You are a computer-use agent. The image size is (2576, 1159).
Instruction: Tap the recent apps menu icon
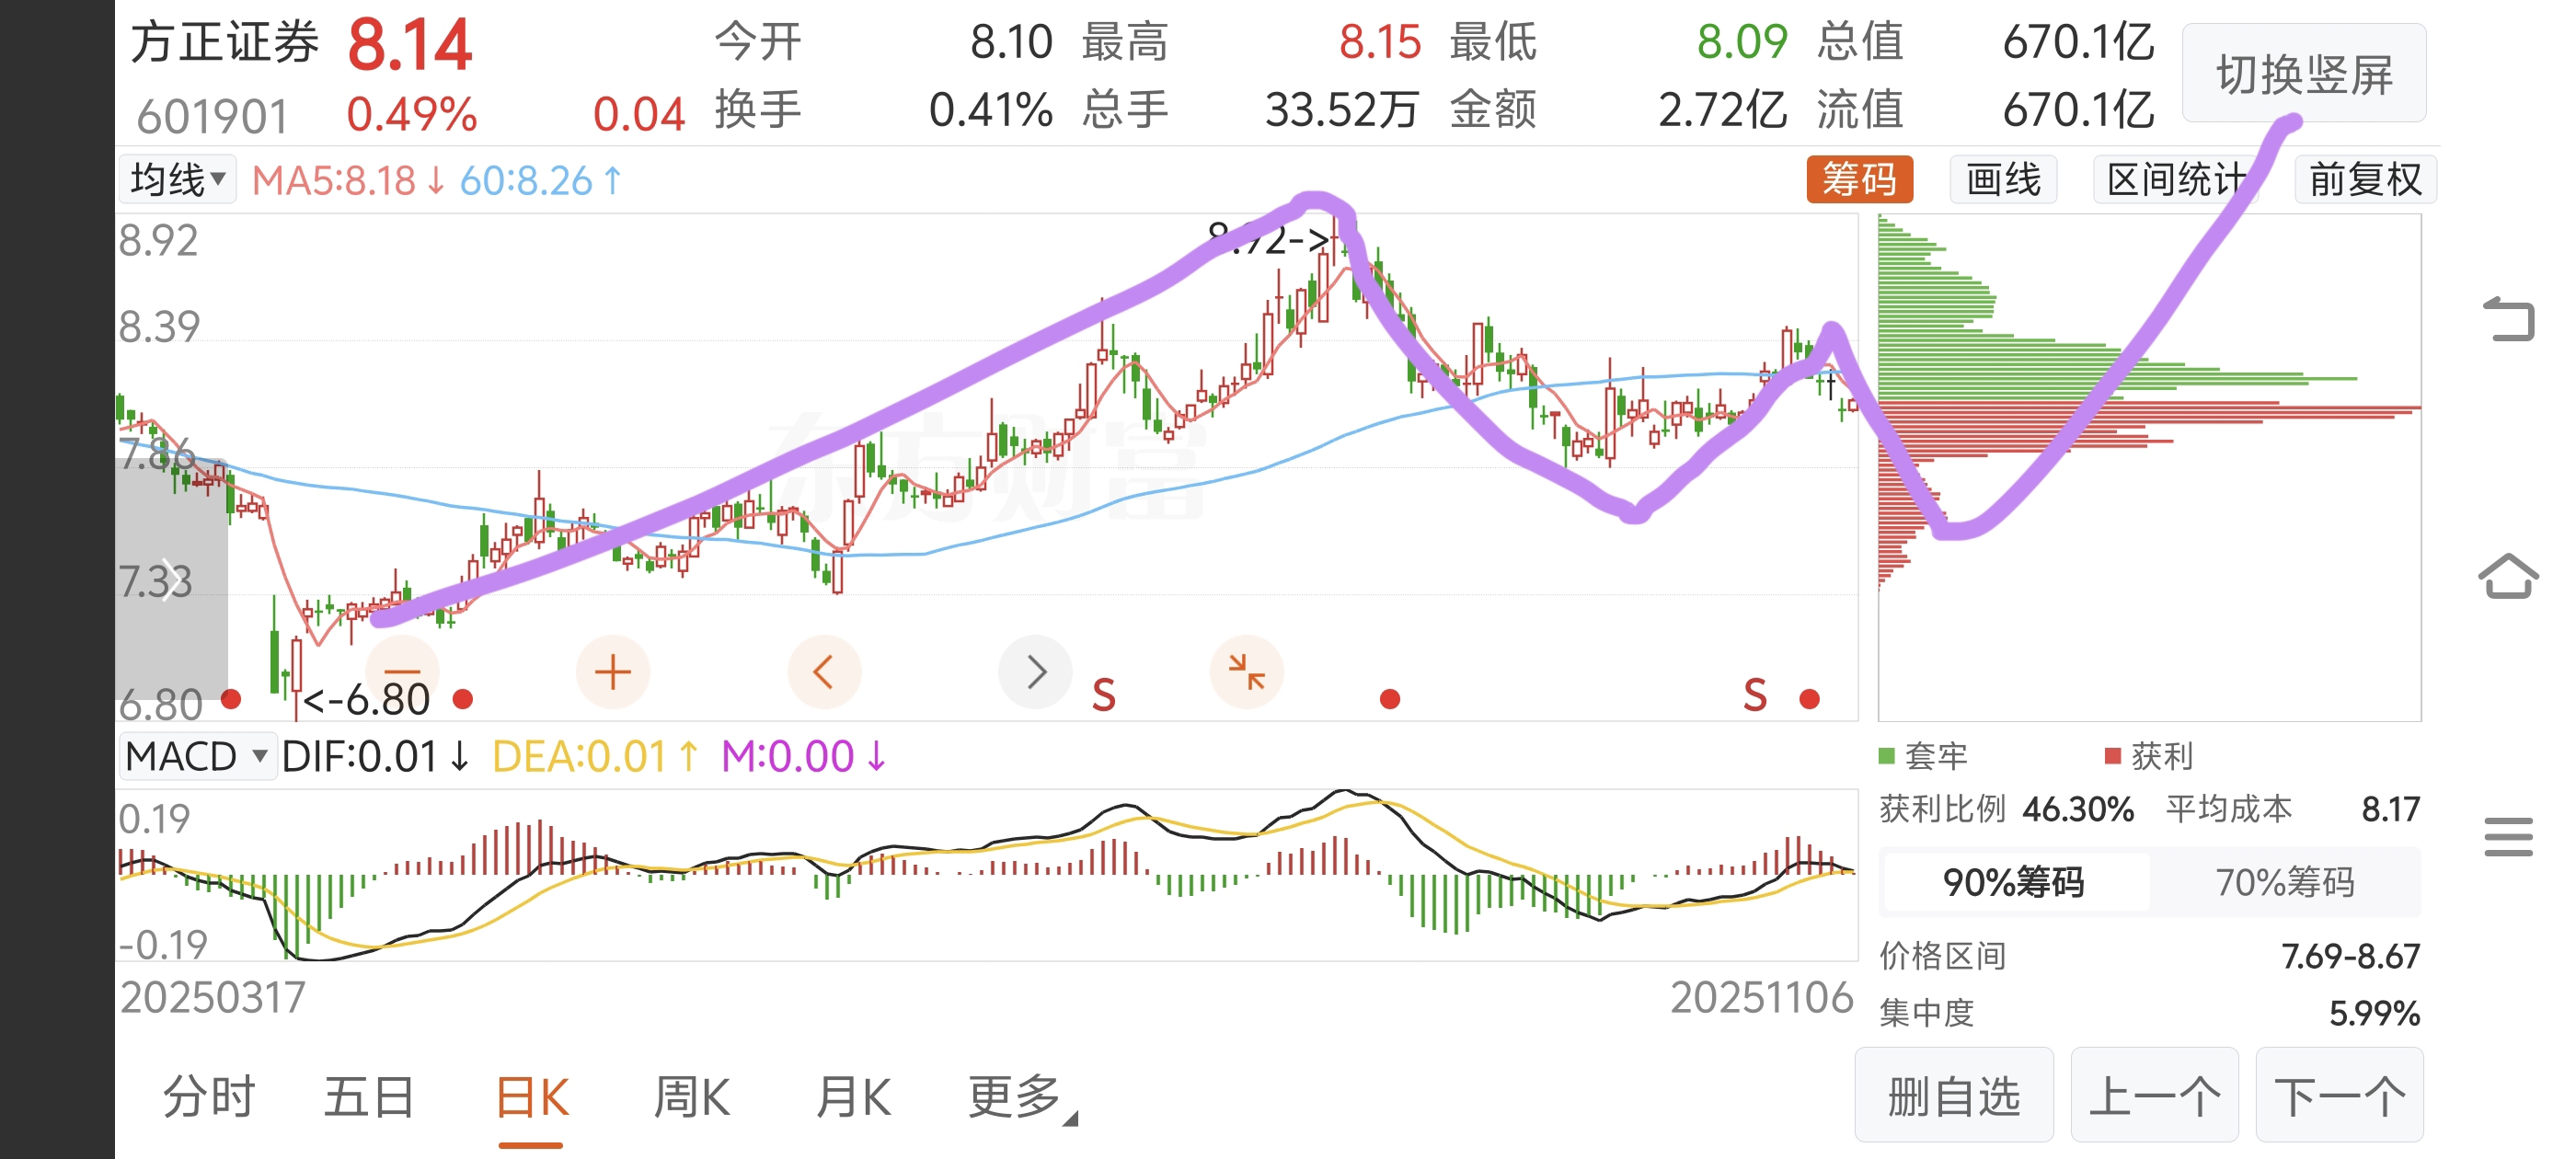[x=2508, y=836]
